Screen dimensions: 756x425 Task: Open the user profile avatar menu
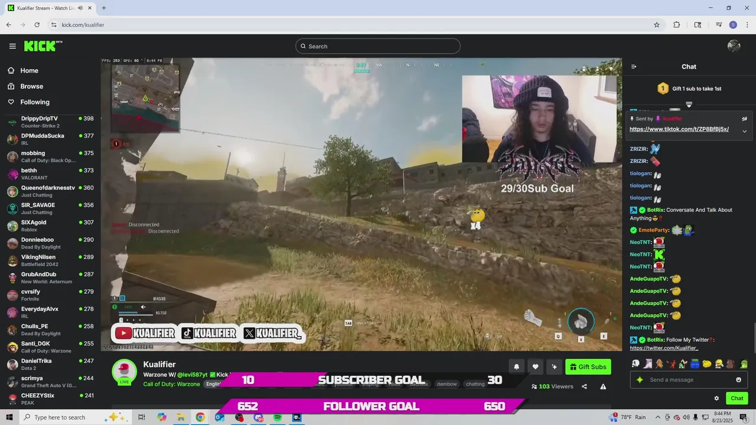734,46
